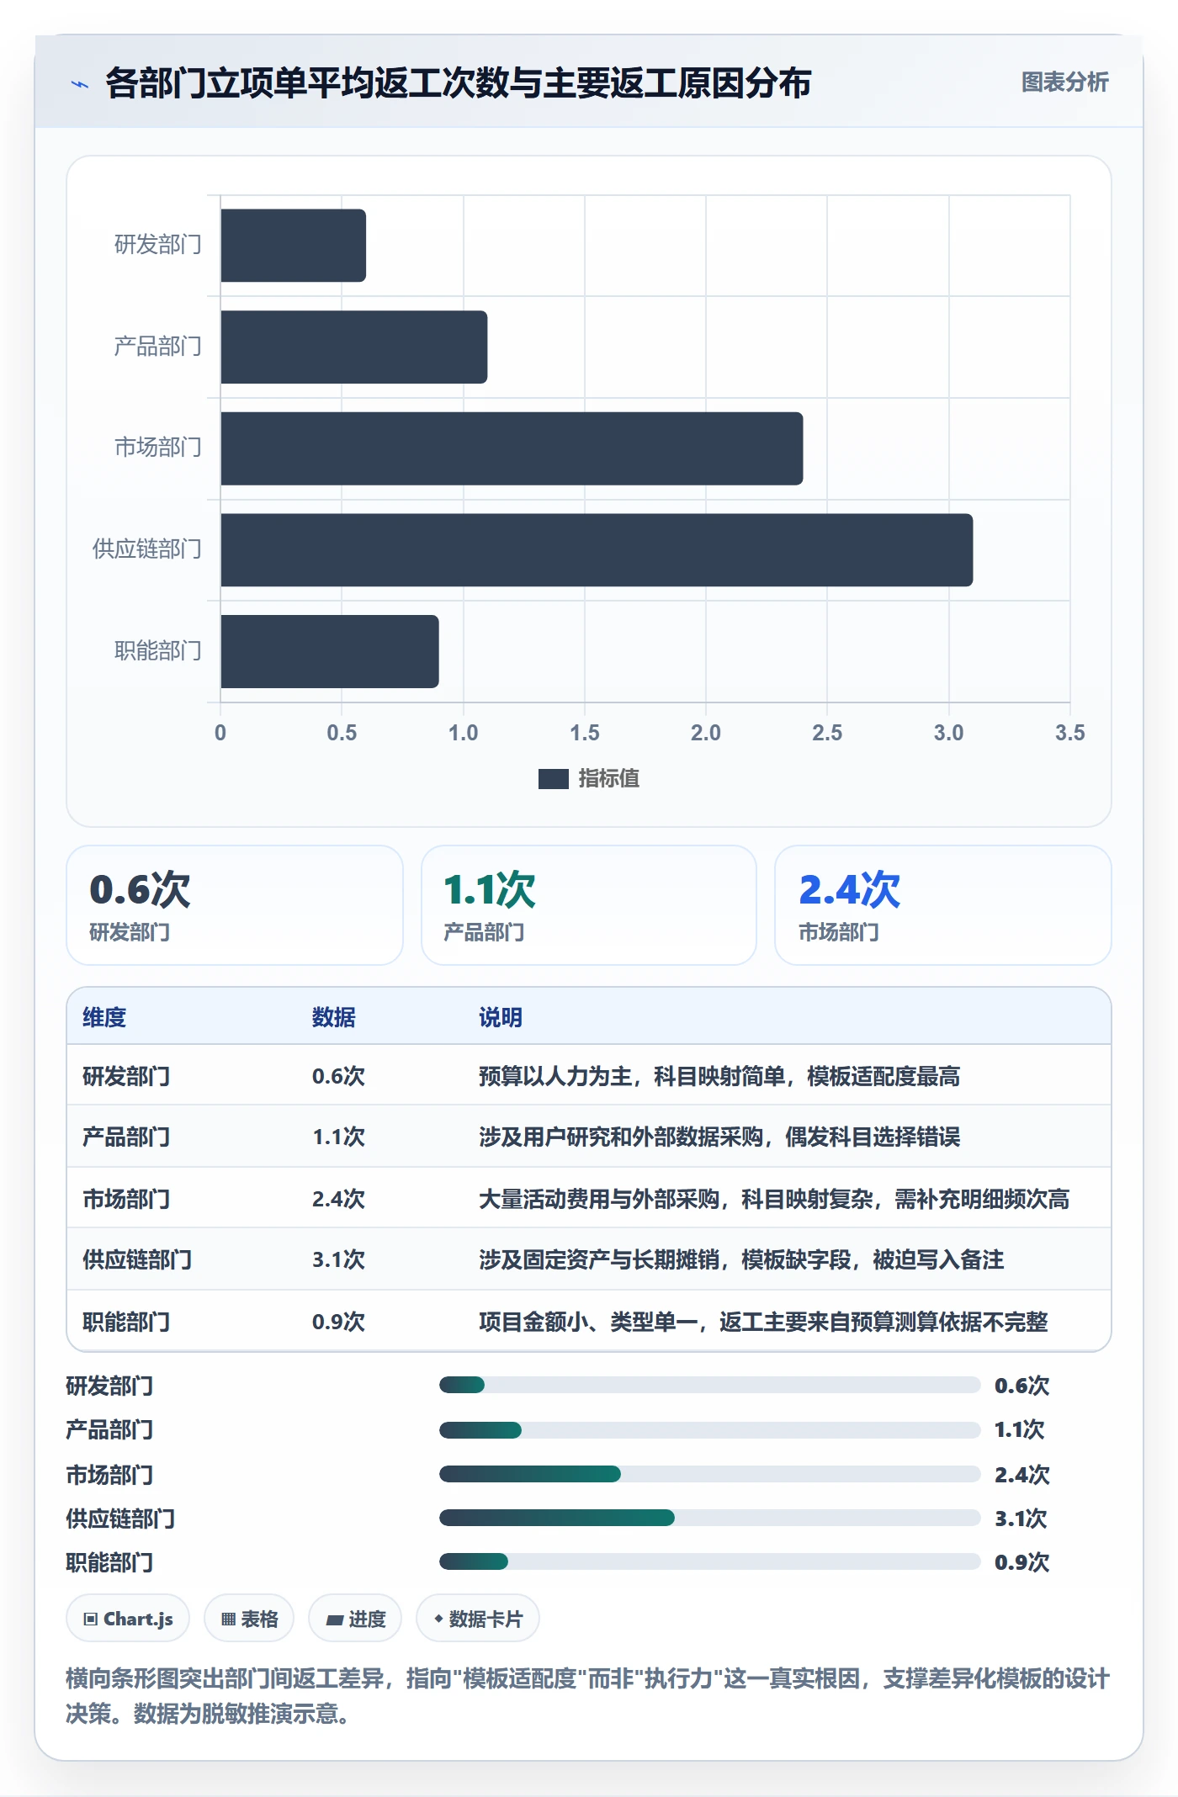Select the 市场部门 table row cell
This screenshot has width=1178, height=1797.
(x=126, y=1199)
